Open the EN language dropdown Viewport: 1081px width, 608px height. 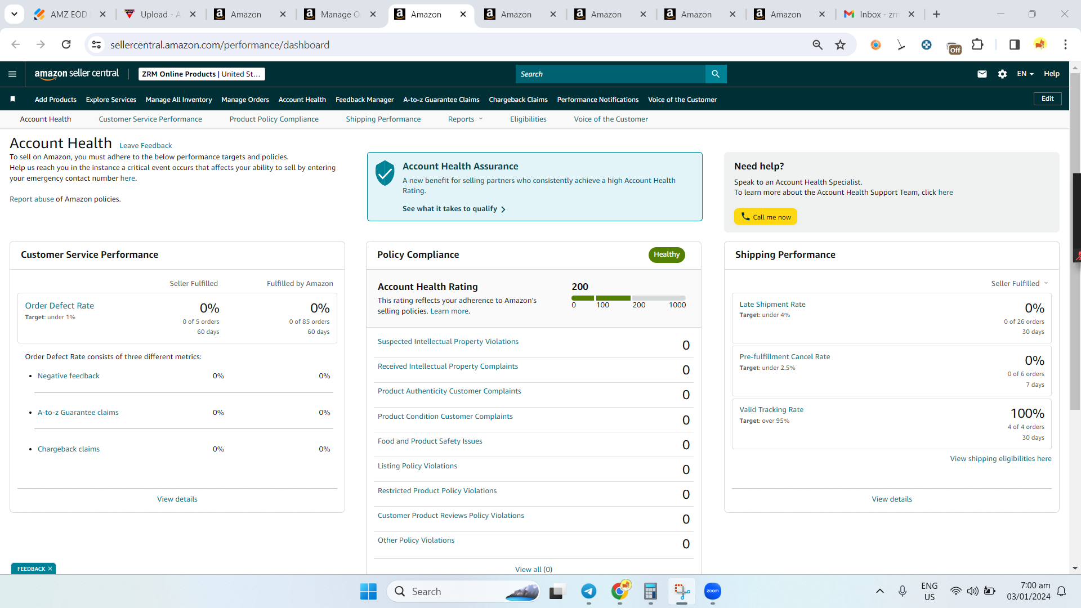[x=1025, y=74]
